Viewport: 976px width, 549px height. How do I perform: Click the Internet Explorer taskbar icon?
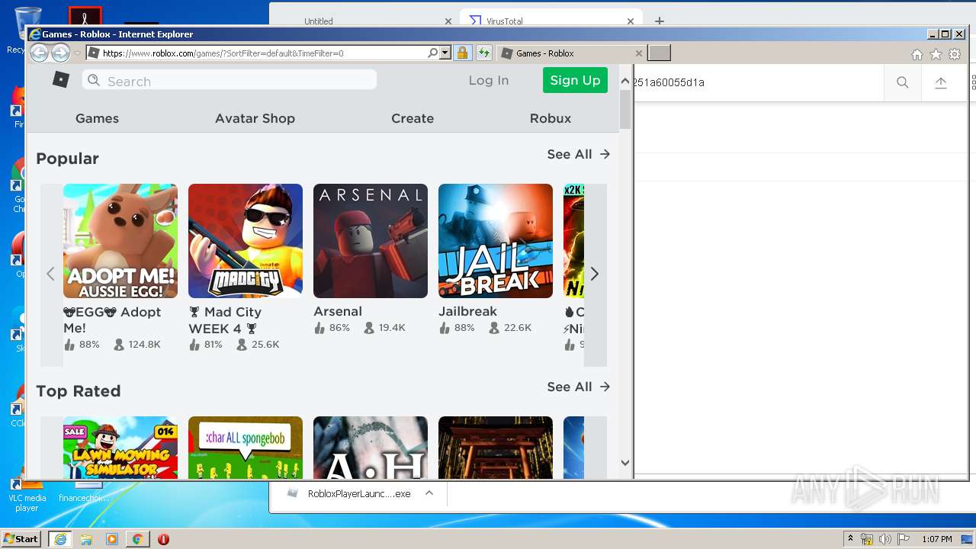point(59,539)
